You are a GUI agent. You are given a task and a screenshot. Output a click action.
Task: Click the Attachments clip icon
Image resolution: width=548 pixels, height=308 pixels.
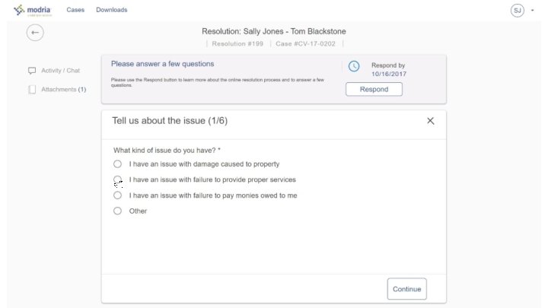click(32, 90)
